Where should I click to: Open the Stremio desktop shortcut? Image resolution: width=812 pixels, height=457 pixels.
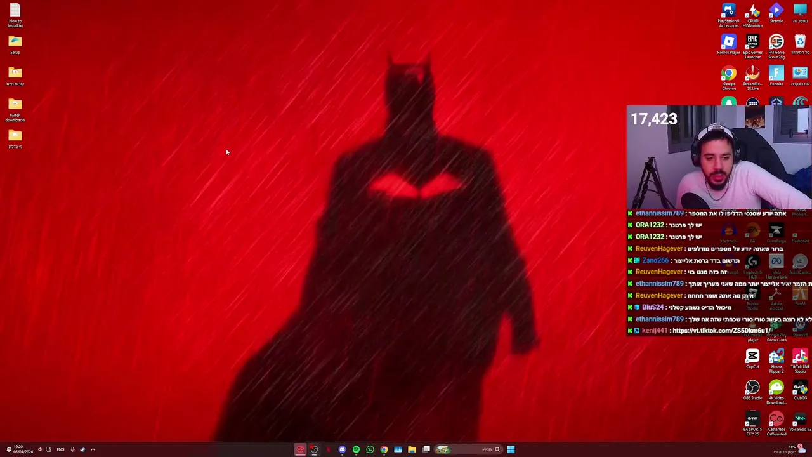point(776,13)
